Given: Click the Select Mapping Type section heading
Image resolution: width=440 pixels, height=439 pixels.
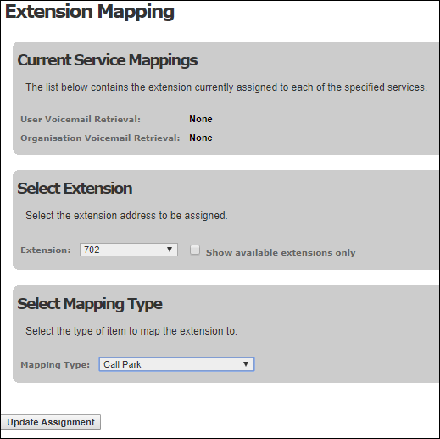Looking at the screenshot, I should (x=90, y=304).
